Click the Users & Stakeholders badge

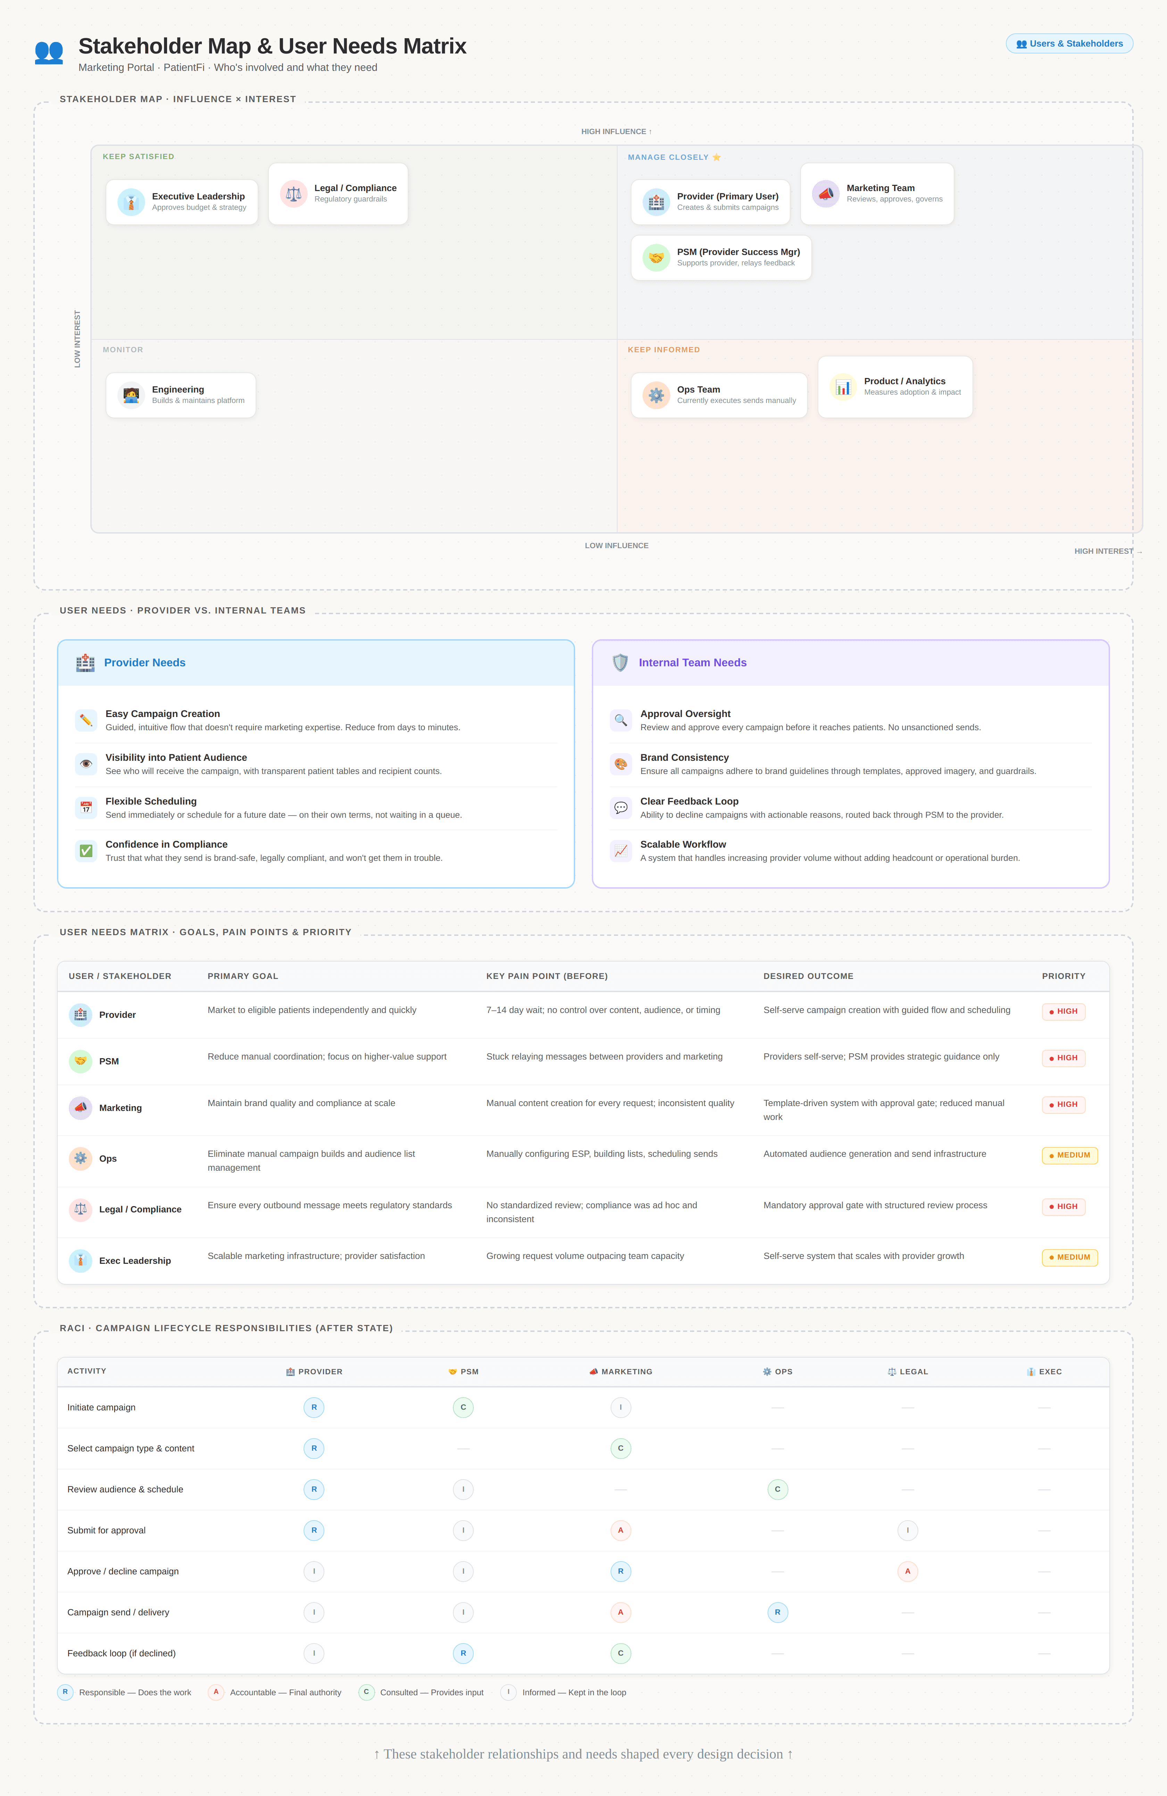[x=1069, y=44]
